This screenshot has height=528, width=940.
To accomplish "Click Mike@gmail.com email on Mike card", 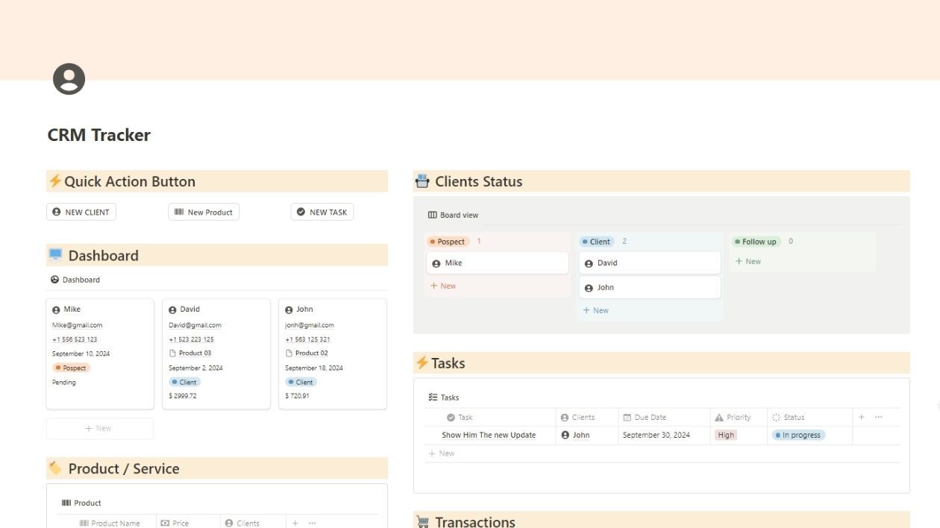I will [77, 325].
